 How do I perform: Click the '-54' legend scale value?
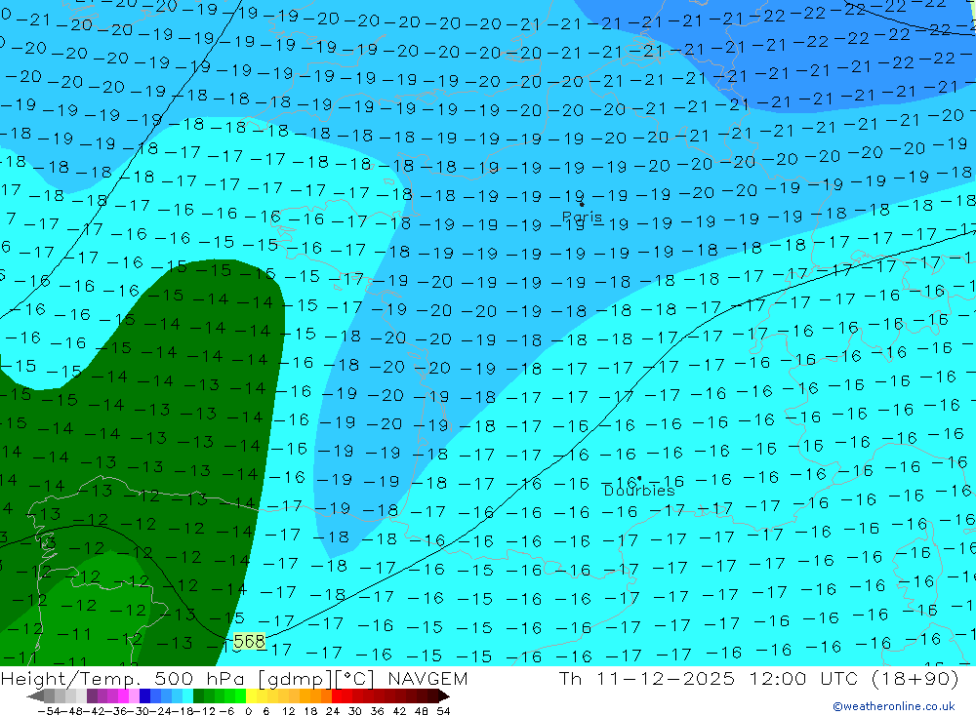(x=49, y=711)
